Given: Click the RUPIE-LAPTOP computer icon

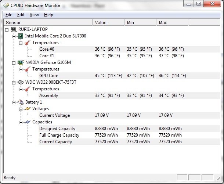Looking at the screenshot, I should 14,29.
